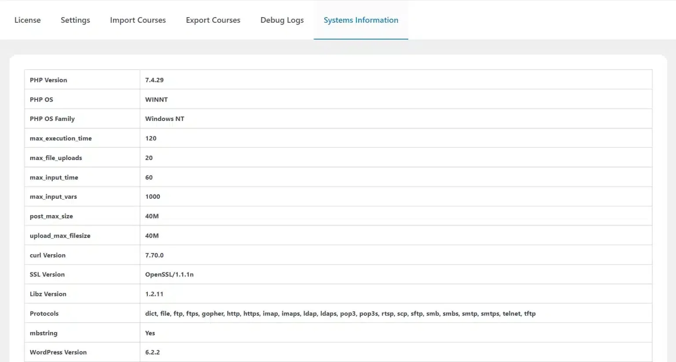Click the PHP OS row showing WINNT
Screen dimensions: 676x362
point(156,99)
